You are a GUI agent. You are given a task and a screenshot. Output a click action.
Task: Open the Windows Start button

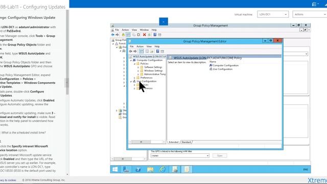115,169
